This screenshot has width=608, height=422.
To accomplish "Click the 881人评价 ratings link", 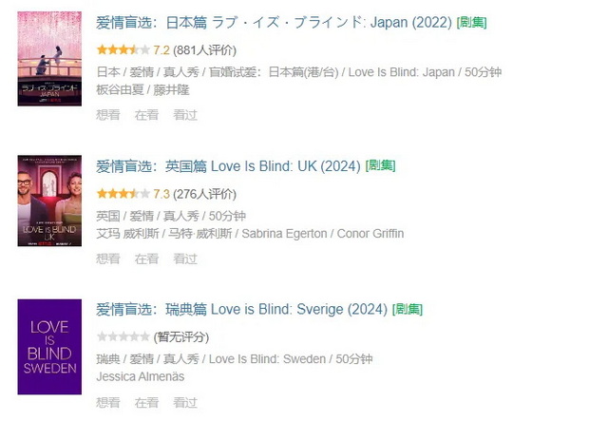I will (205, 50).
